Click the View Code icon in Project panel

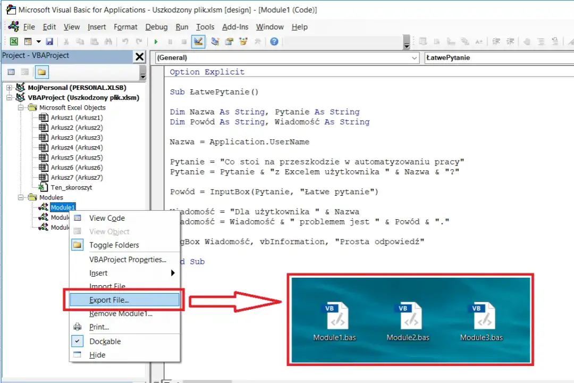point(11,72)
